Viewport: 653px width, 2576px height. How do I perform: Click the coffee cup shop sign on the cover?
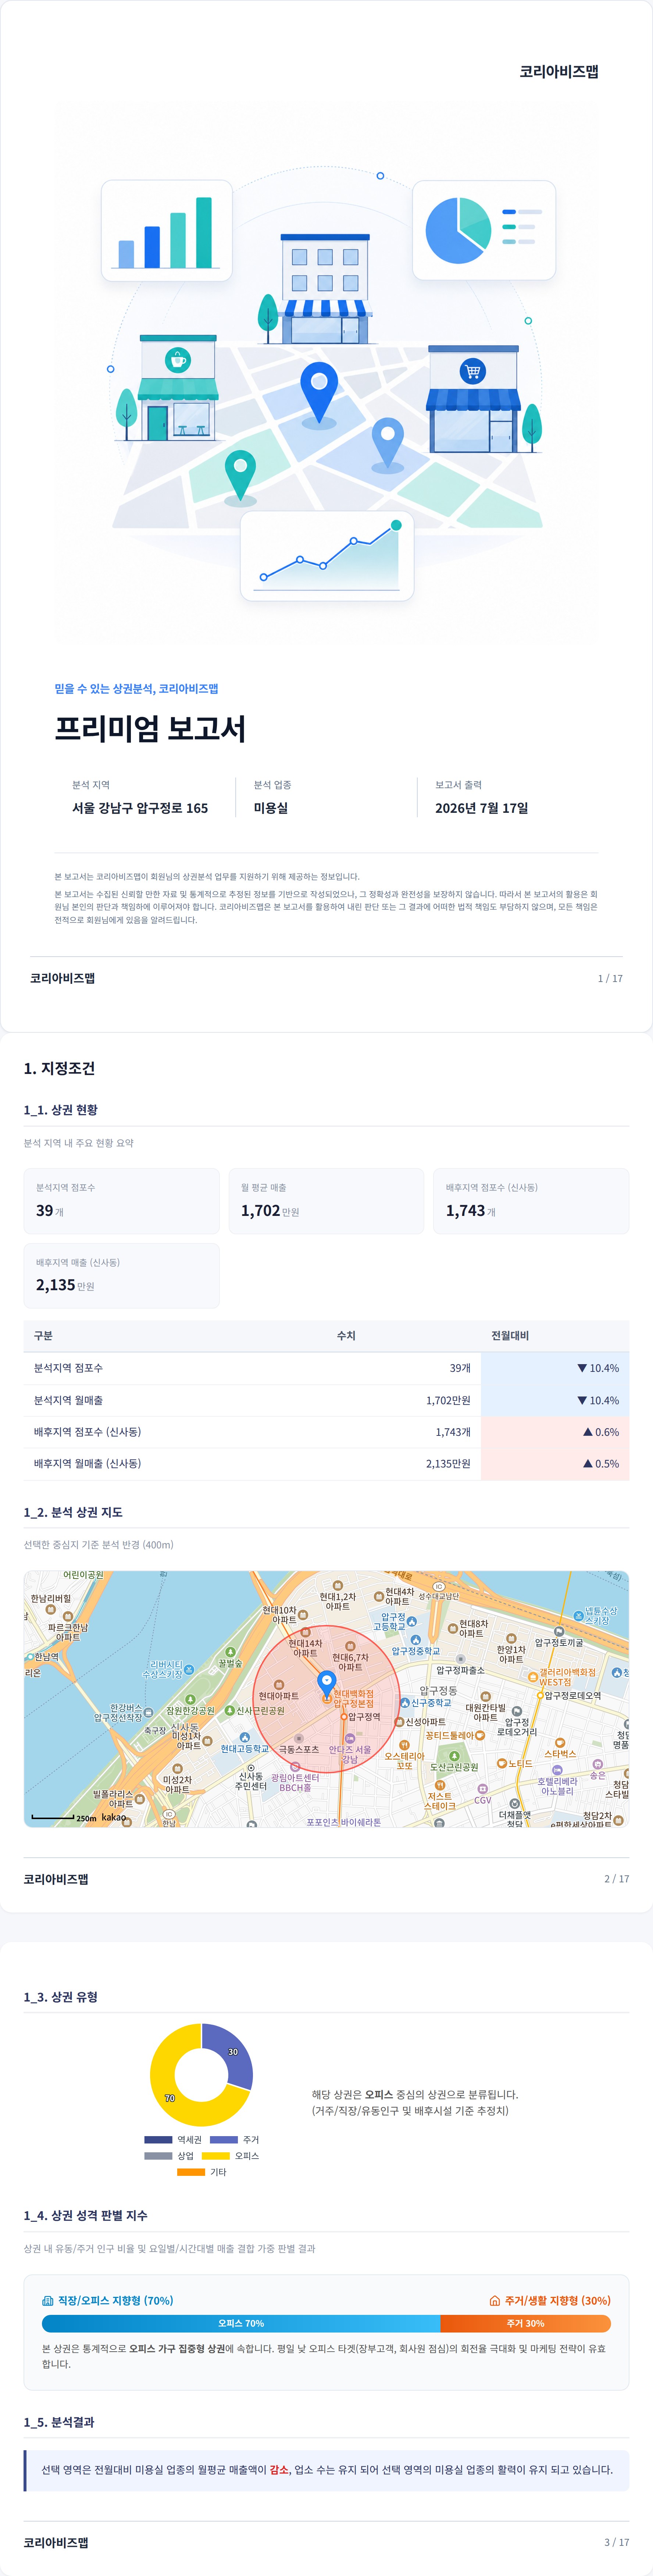coord(178,360)
